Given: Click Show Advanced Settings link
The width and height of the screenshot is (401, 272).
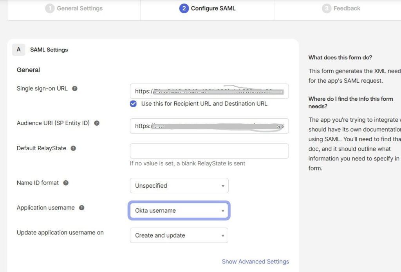Looking at the screenshot, I should click(x=255, y=261).
